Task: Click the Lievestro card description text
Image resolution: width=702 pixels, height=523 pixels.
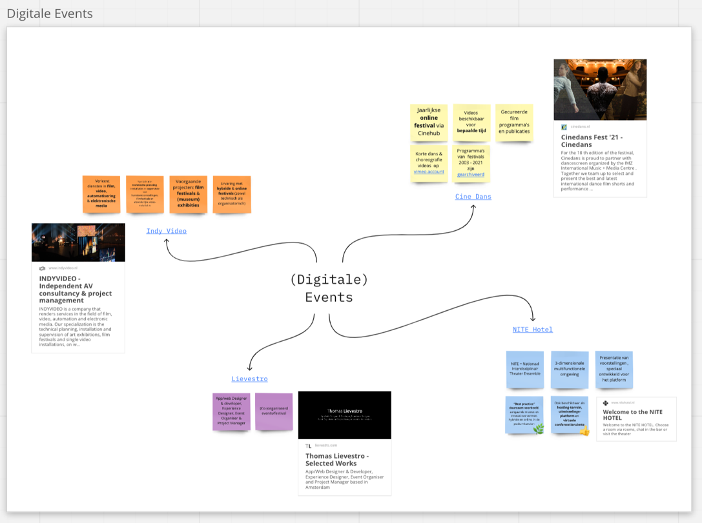Action: tap(344, 479)
